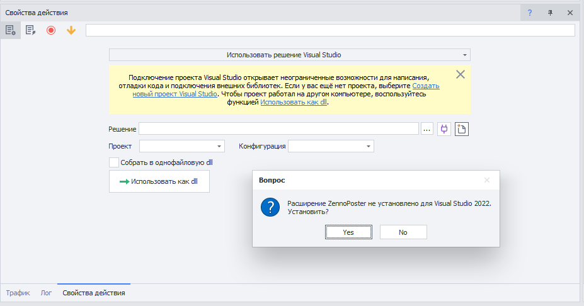The height and width of the screenshot is (306, 584).
Task: Browse for solution with ellipsis button
Action: pyautogui.click(x=427, y=129)
